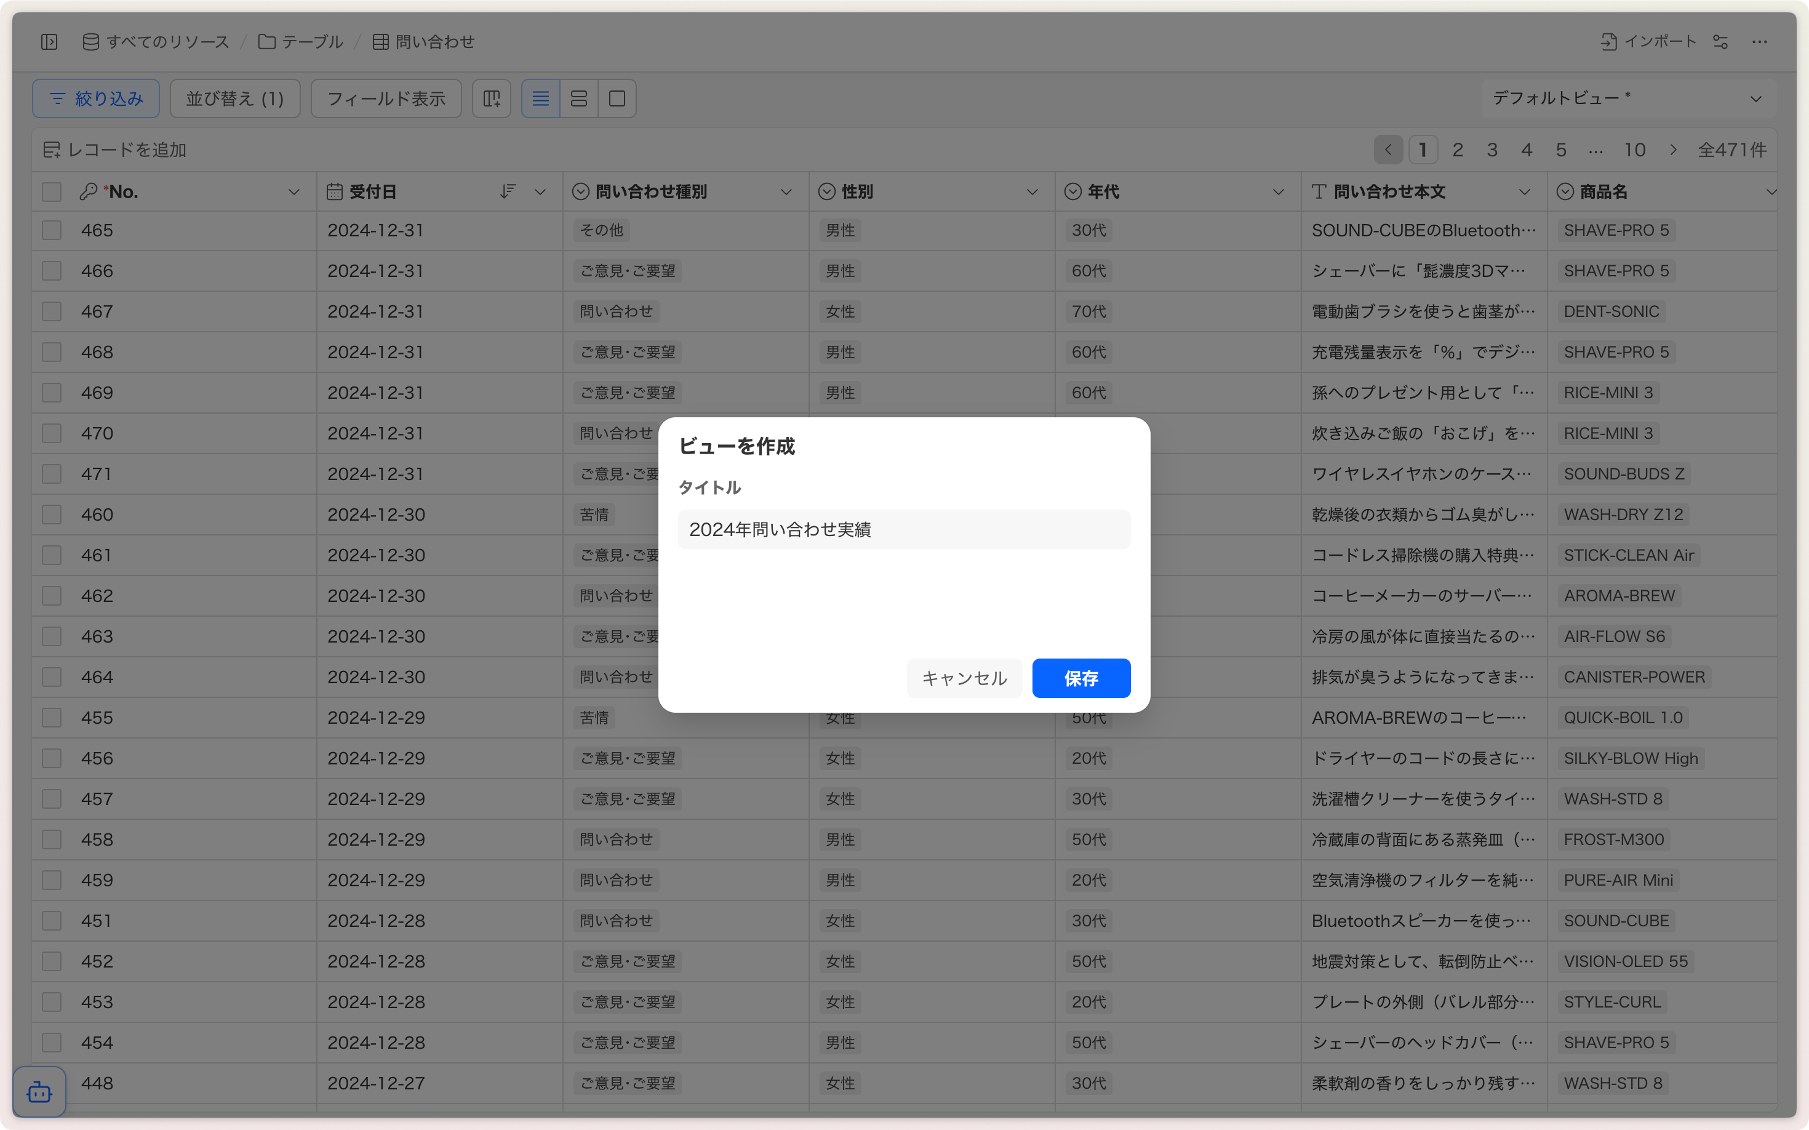1809x1130 pixels.
Task: Open the assistant robot icon
Action: (x=39, y=1092)
